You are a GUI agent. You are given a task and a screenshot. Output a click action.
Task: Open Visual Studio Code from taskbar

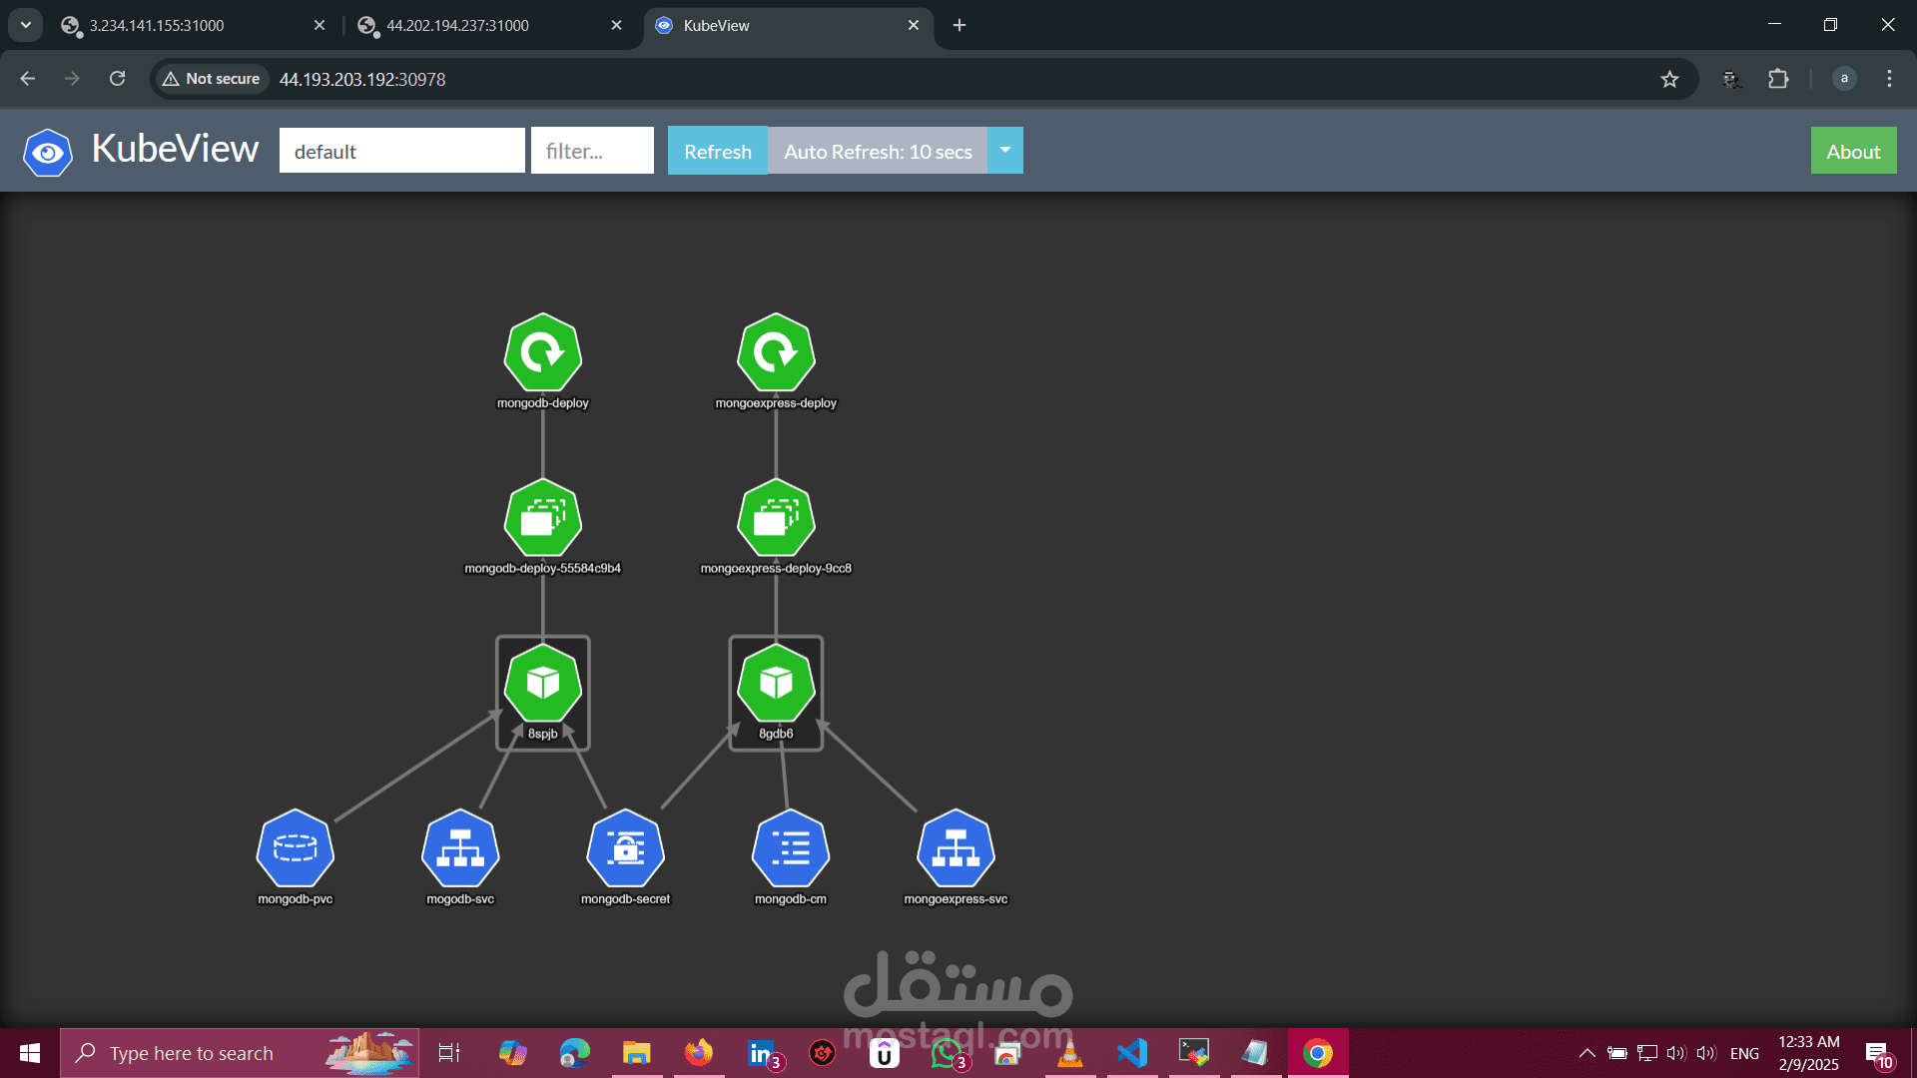point(1132,1053)
